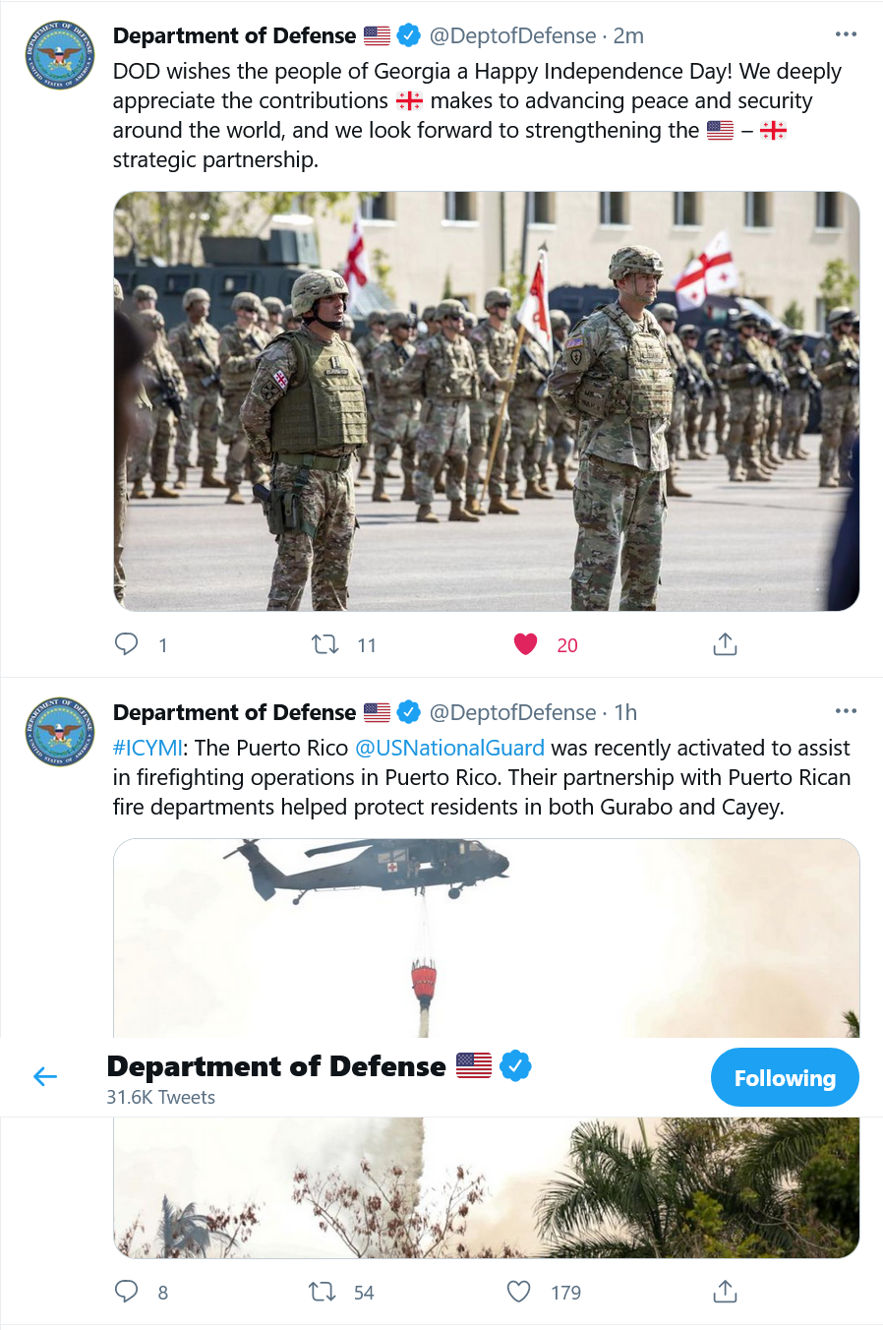The height and width of the screenshot is (1330, 883).
Task: Click the Department of Defense avatar on second tweet
Action: (60, 732)
